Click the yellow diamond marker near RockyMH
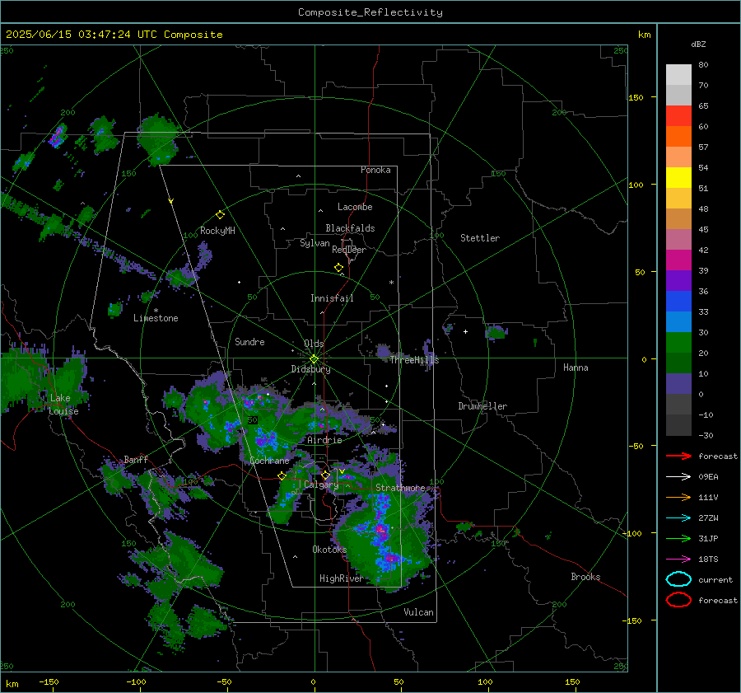Viewport: 741px width, 693px height. click(220, 215)
